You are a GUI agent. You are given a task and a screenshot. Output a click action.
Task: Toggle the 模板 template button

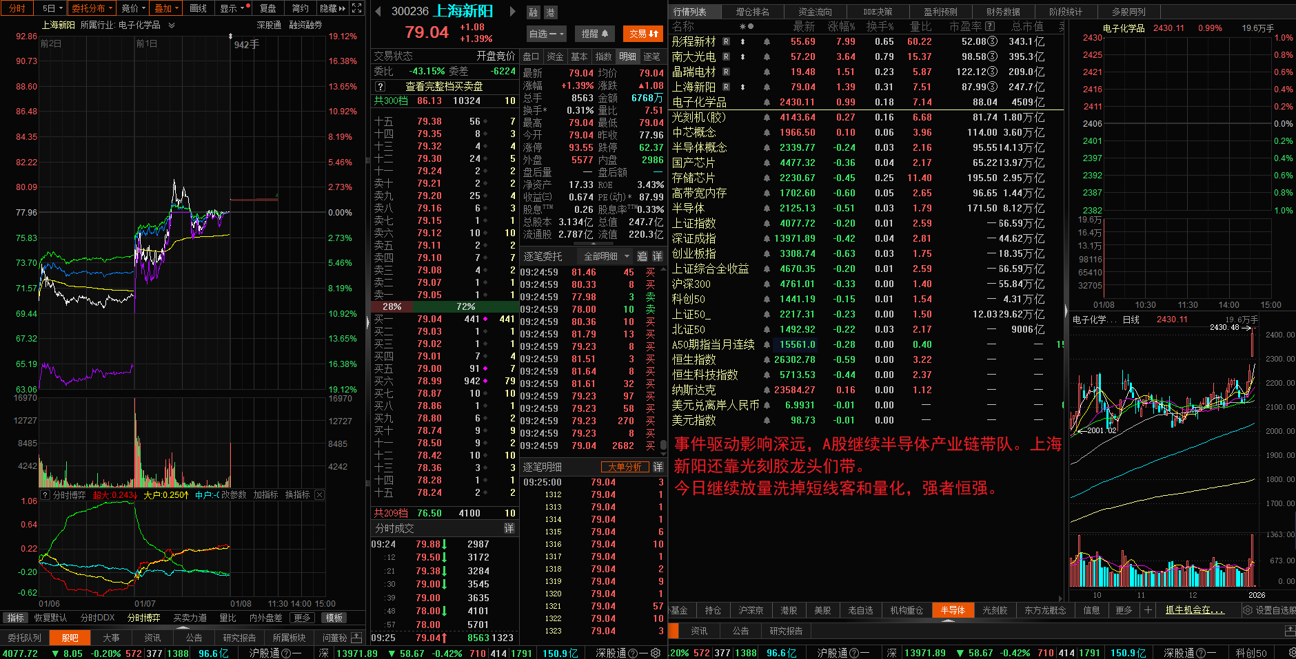click(x=334, y=618)
